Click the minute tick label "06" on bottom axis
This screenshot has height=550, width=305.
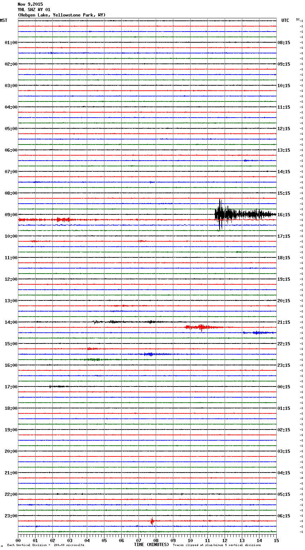(x=121, y=540)
